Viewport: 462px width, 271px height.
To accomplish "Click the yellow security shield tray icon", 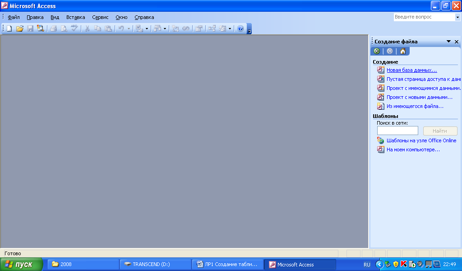I will click(396, 264).
